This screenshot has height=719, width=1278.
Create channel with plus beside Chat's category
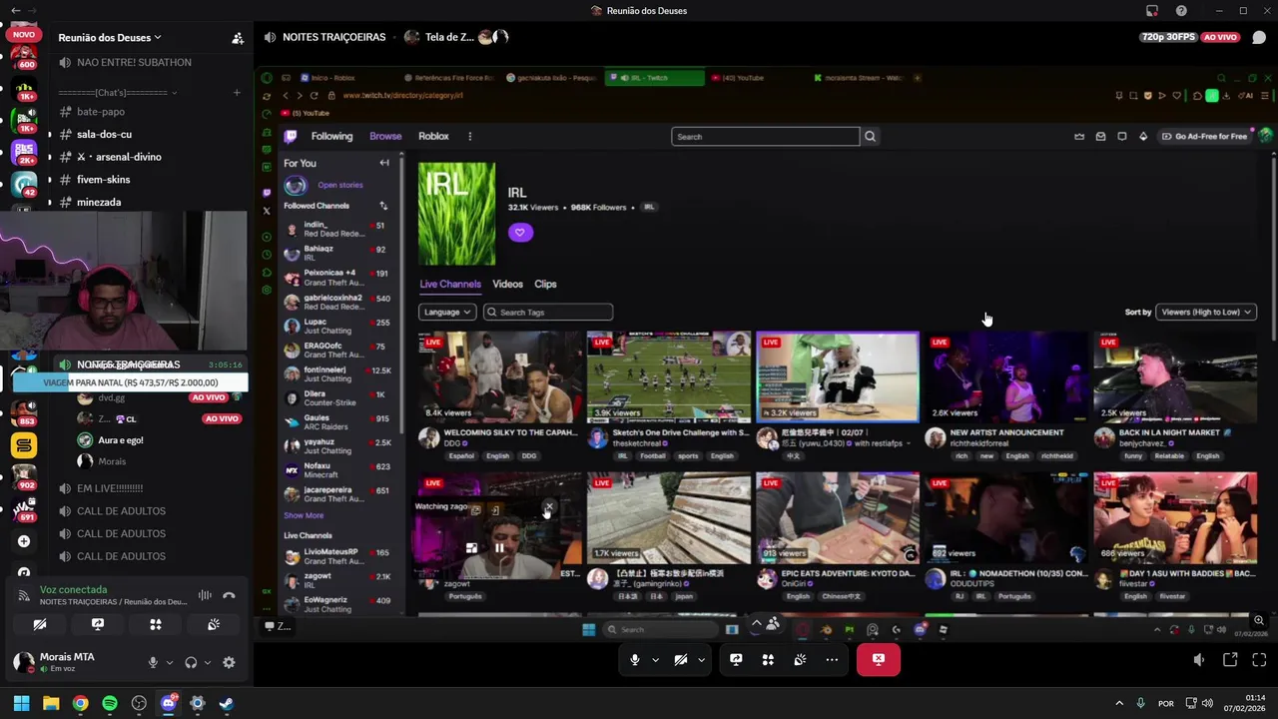pyautogui.click(x=237, y=93)
